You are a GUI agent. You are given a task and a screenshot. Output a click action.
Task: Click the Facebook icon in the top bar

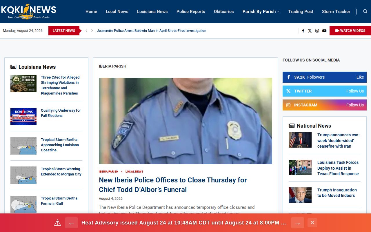[x=303, y=31]
